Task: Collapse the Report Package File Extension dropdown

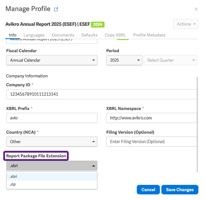Action: (x=52, y=166)
